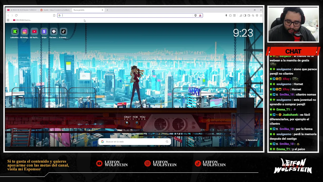This screenshot has height=182, width=323.
Task: Focus the 'Buscar en la web' search box
Action: coord(135,142)
